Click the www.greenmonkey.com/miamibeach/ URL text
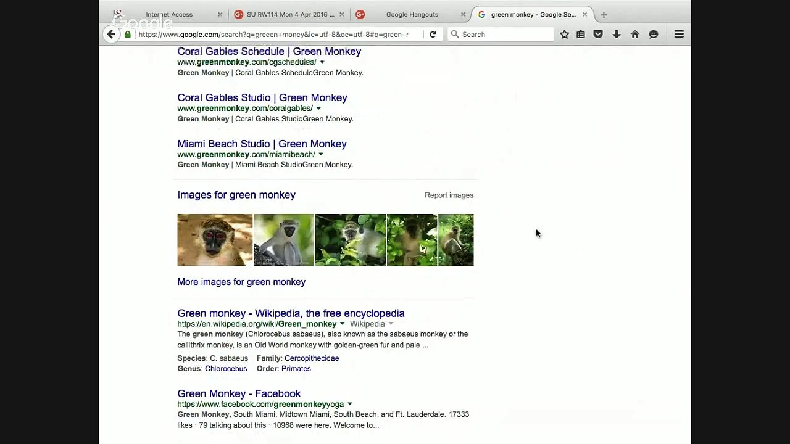This screenshot has height=444, width=790. [246, 155]
